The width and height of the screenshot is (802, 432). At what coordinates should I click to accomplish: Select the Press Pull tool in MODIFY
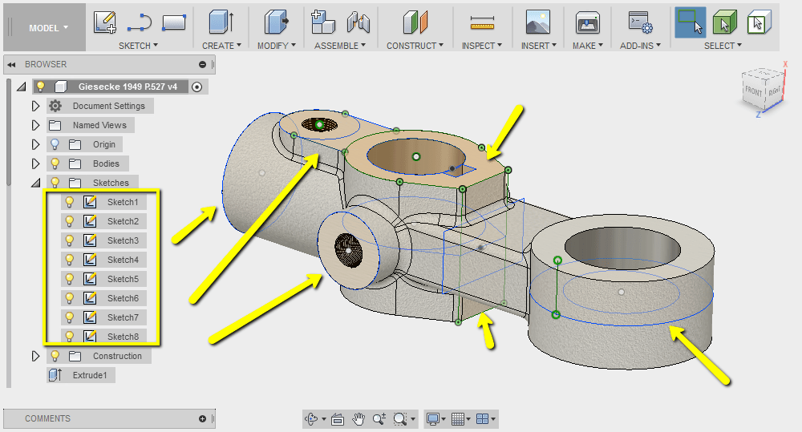(x=276, y=22)
